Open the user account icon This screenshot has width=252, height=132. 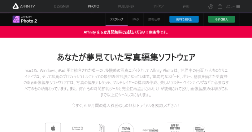pos(211,6)
